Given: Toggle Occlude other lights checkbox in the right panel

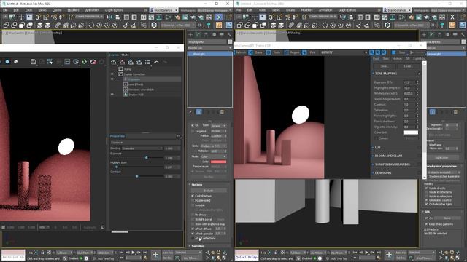Looking at the screenshot, I should point(426,204).
